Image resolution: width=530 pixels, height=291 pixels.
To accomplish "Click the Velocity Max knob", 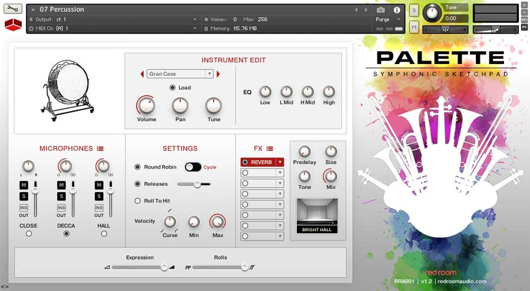I will tap(218, 222).
